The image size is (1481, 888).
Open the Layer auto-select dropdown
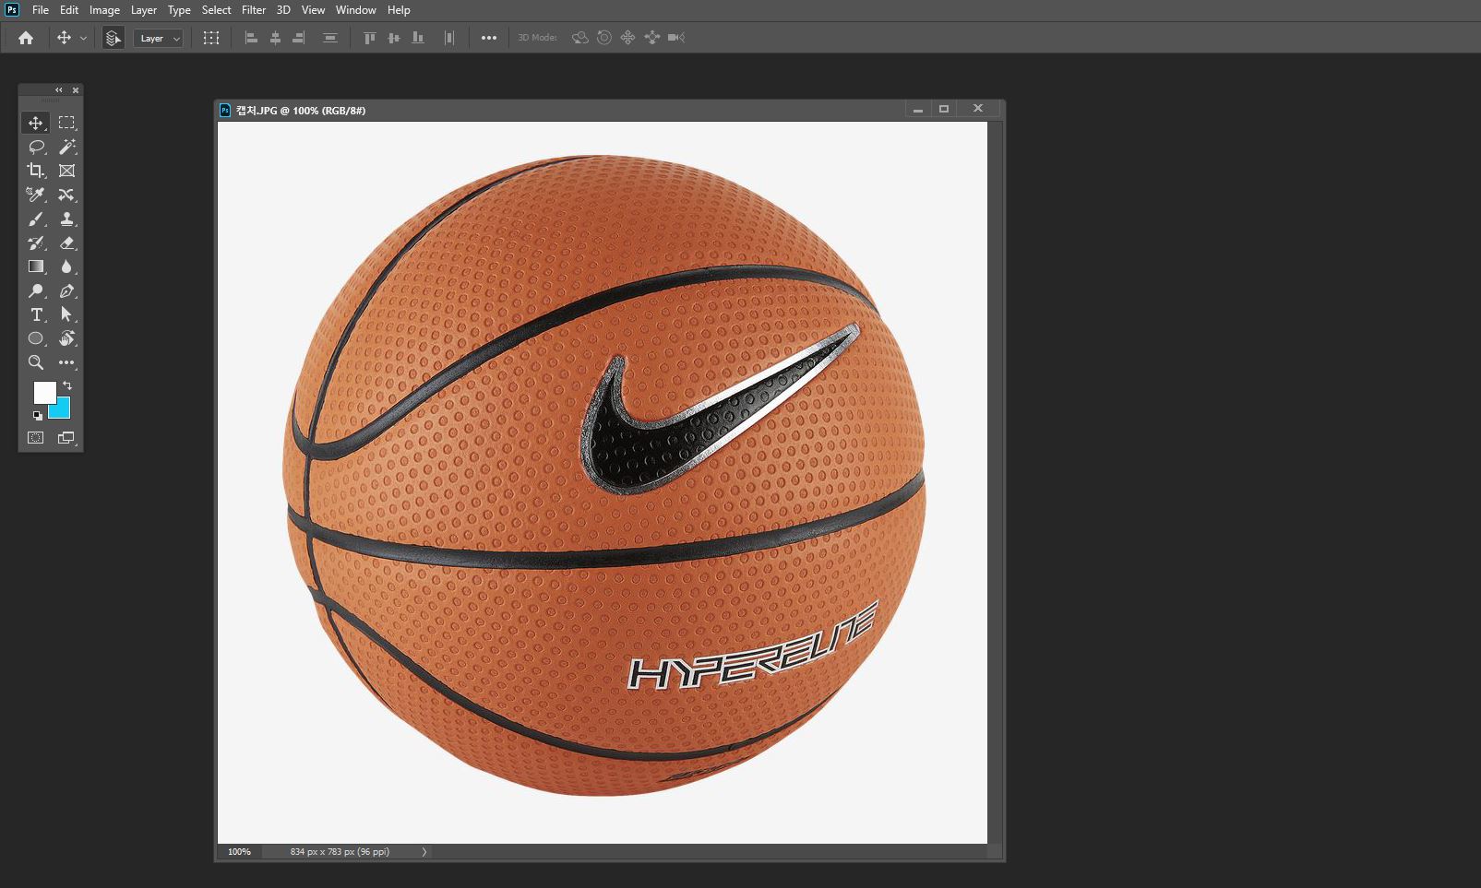(159, 38)
